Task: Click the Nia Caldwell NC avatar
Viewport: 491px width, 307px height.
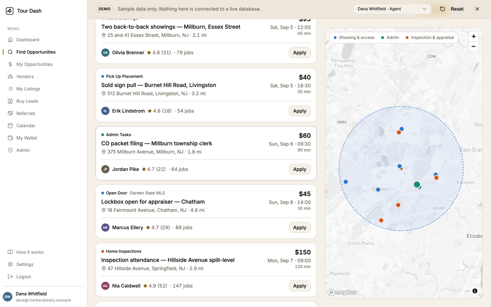Action: 105,286
